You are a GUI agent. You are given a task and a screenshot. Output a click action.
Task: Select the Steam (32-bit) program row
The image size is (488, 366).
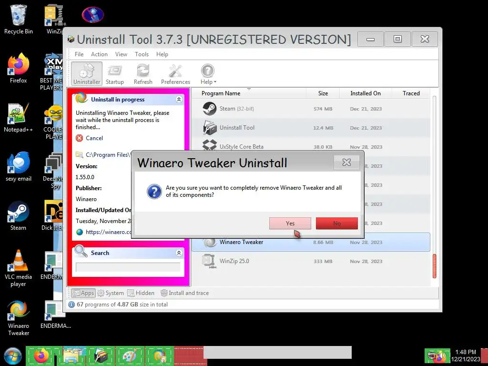(x=311, y=109)
